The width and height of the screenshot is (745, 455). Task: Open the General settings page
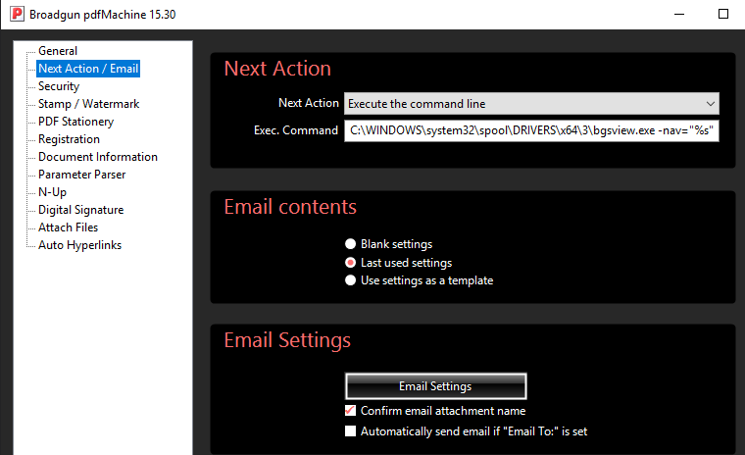tap(57, 51)
